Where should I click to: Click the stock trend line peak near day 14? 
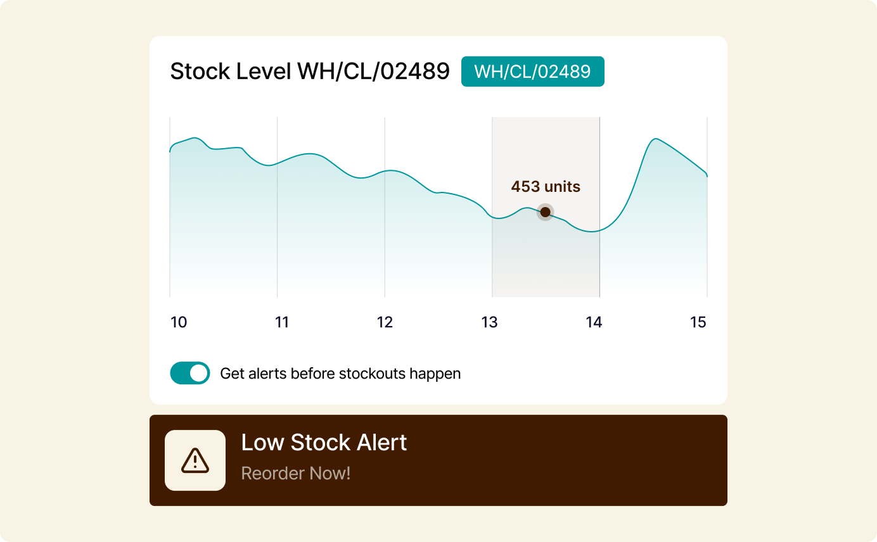tap(655, 139)
